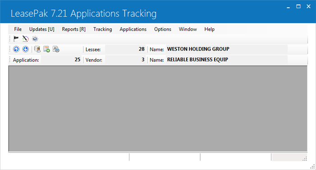Click the Vendor: label

click(x=94, y=60)
